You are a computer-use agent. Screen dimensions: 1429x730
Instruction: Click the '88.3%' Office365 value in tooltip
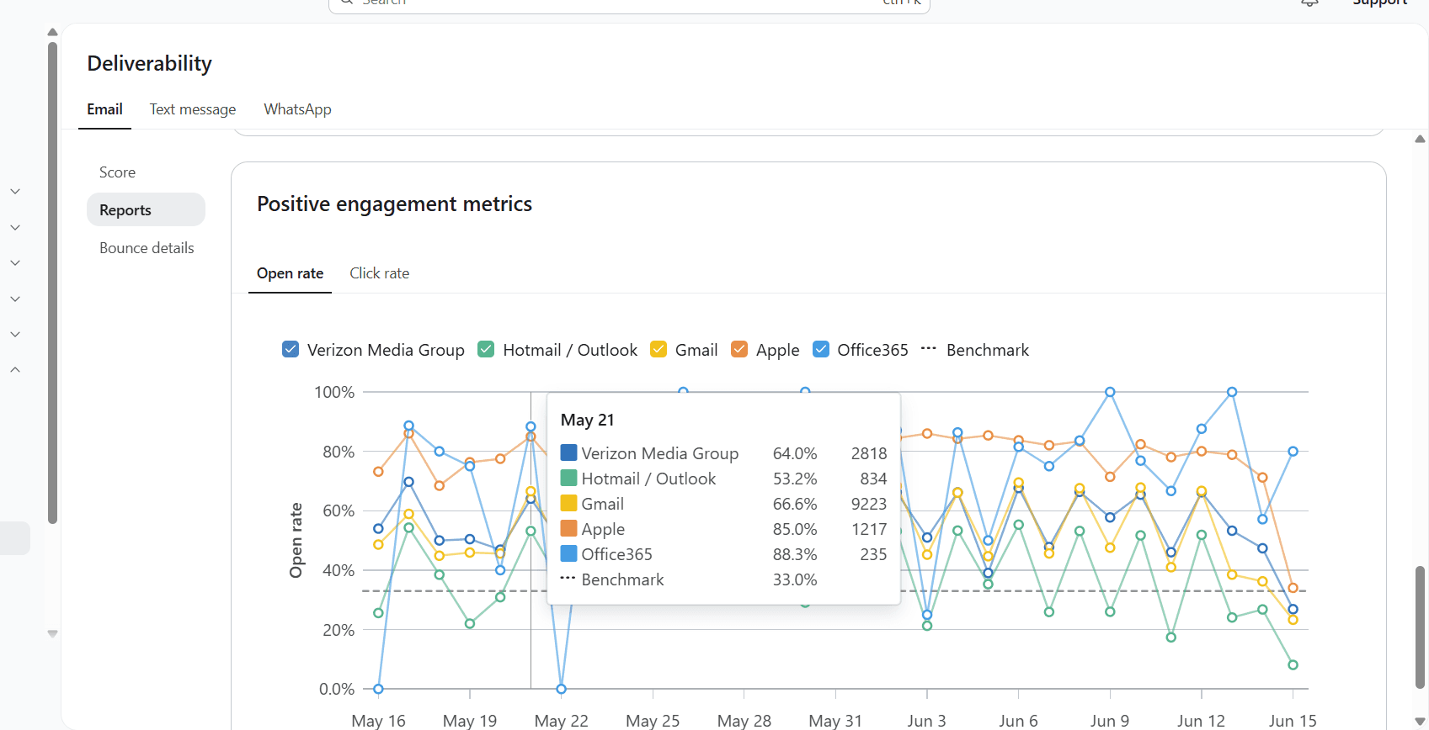pos(795,554)
